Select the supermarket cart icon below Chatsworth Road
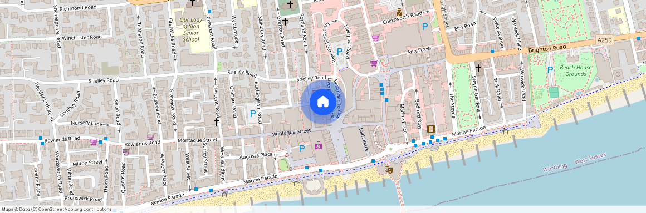This screenshot has height=213, width=646. pyautogui.click(x=375, y=38)
